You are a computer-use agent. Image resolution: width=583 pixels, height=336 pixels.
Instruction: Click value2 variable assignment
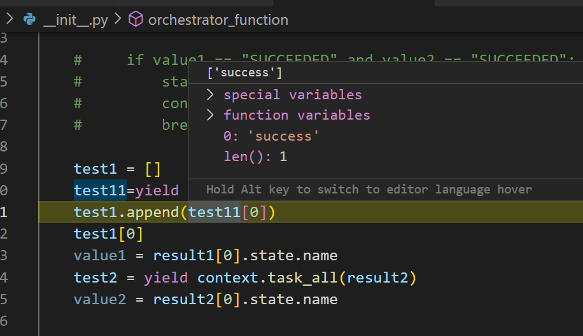click(100, 300)
